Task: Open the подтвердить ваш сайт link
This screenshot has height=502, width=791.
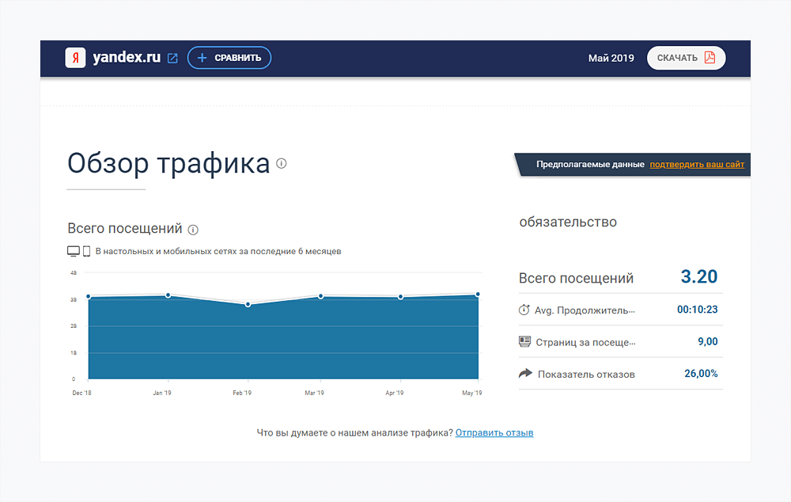Action: click(x=697, y=165)
